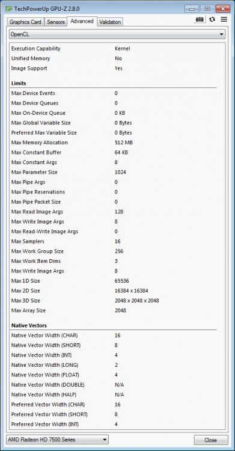Open the Sensors tab
235x451 pixels.
click(x=55, y=22)
